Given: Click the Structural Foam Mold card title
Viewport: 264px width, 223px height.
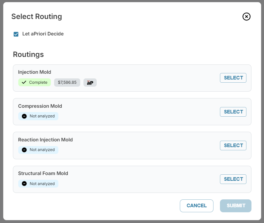Looking at the screenshot, I should coord(43,173).
